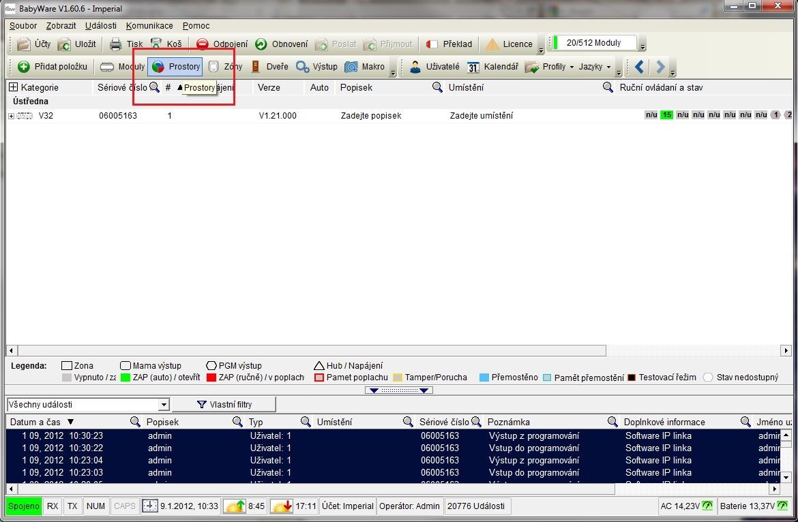
Task: Open the Soubor menu
Action: pyautogui.click(x=23, y=26)
